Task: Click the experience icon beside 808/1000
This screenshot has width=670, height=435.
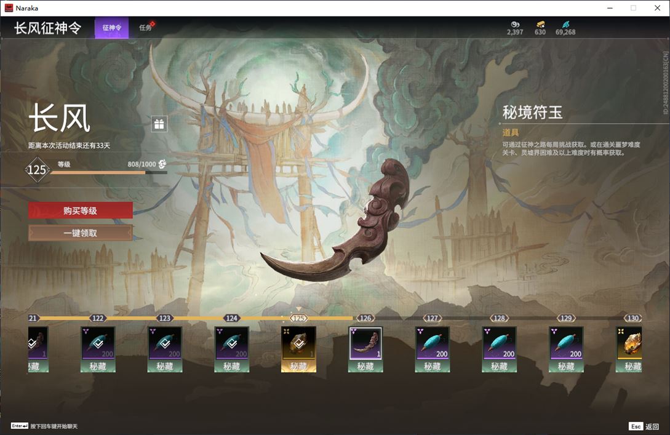Action: pyautogui.click(x=162, y=164)
